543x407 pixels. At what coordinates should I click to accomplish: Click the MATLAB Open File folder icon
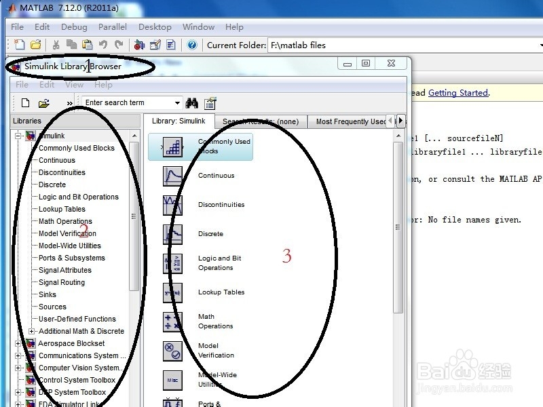coord(36,45)
